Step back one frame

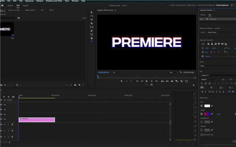(142, 81)
